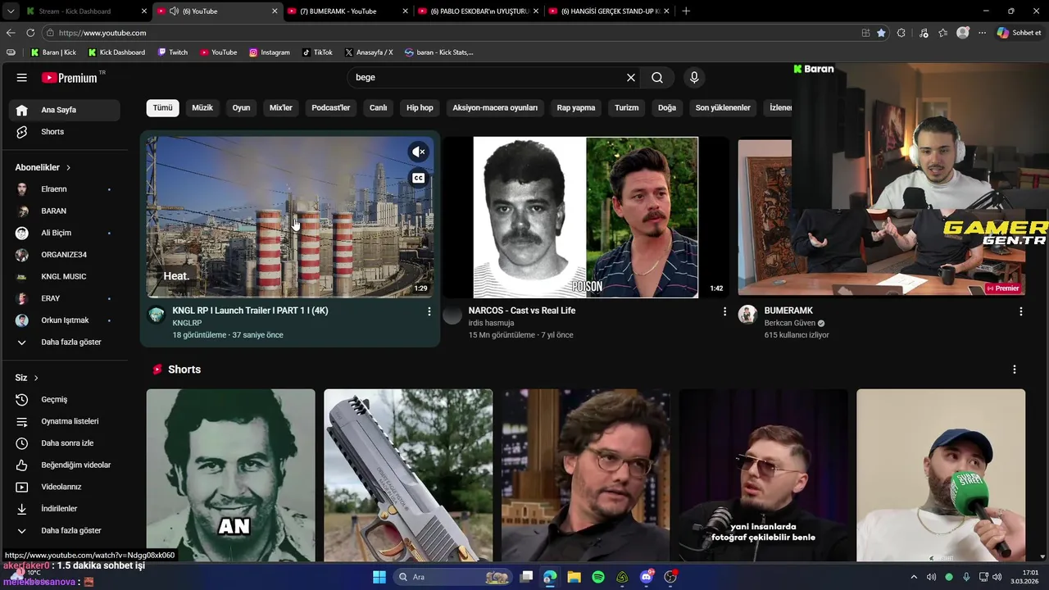Start voice search with the microphone icon
The image size is (1049, 590).
pos(694,78)
